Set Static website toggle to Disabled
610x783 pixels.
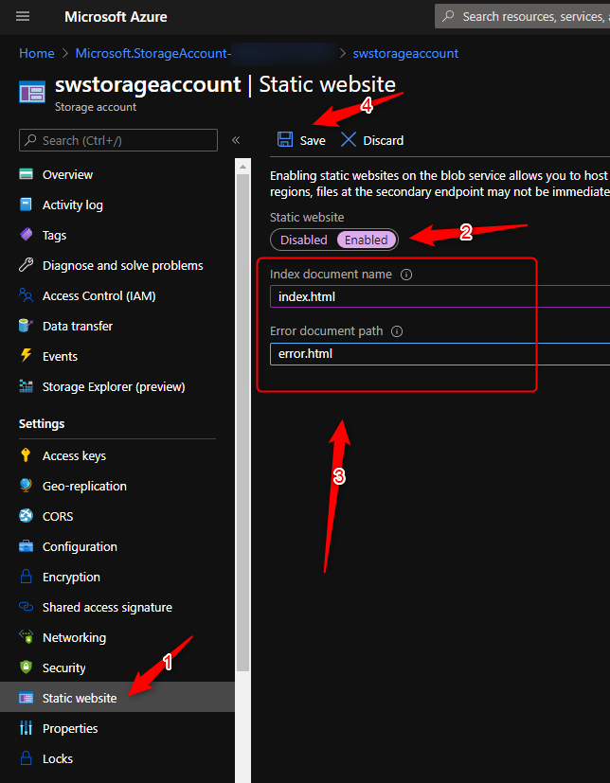pos(303,240)
